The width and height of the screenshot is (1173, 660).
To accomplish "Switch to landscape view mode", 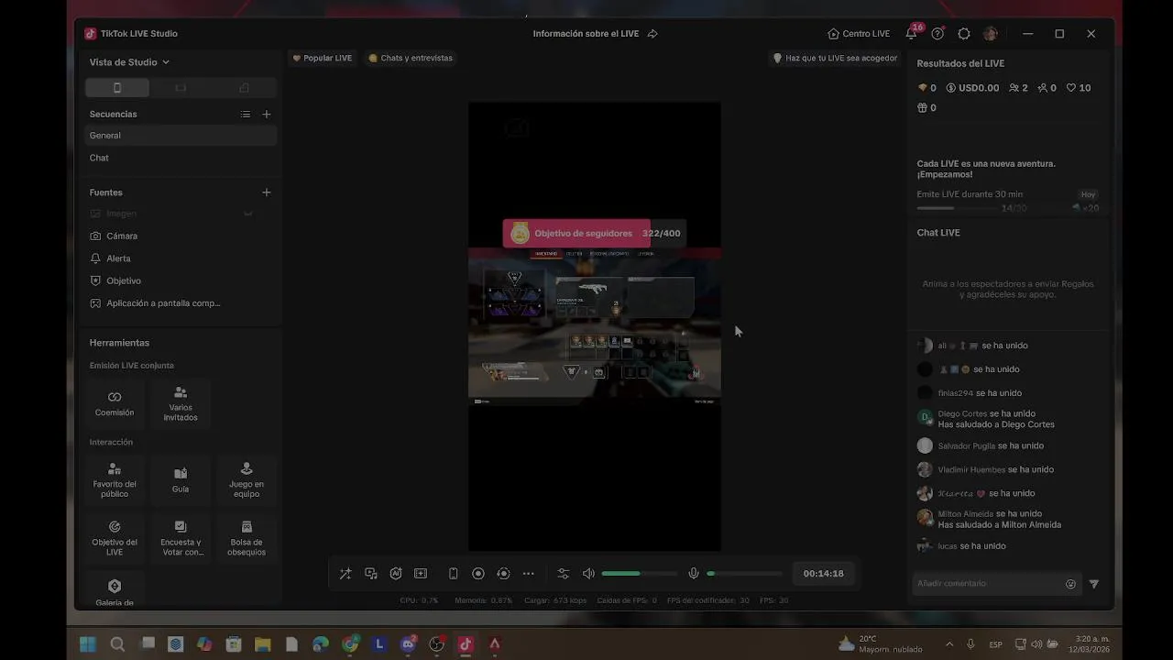I will [181, 88].
